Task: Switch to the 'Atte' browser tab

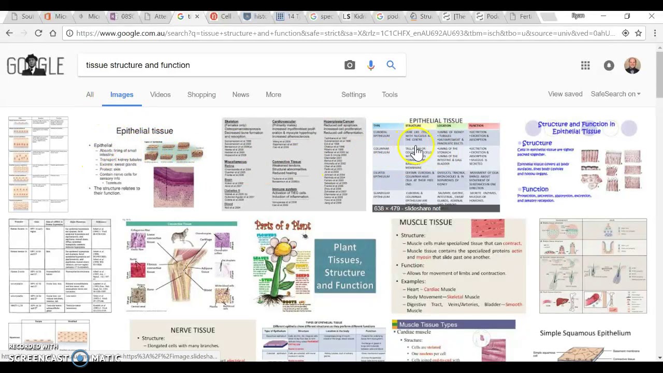Action: click(x=155, y=17)
